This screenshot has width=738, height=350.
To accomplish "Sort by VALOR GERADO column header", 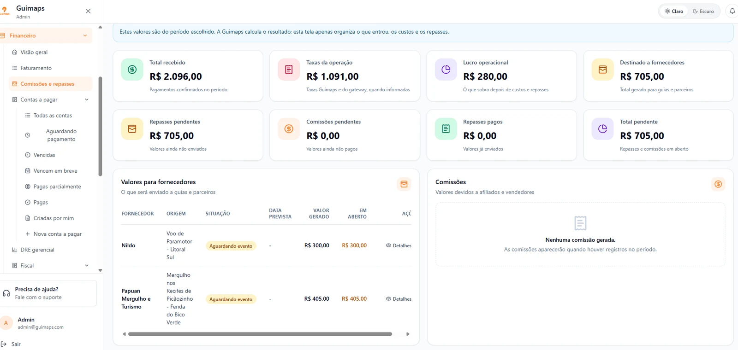I will pyautogui.click(x=319, y=214).
